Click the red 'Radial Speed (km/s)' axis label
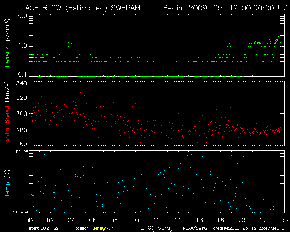This screenshot has height=232, width=290. [x=7, y=112]
